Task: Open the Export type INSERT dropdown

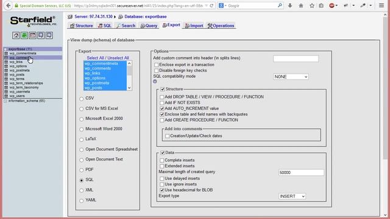Action: (292, 196)
